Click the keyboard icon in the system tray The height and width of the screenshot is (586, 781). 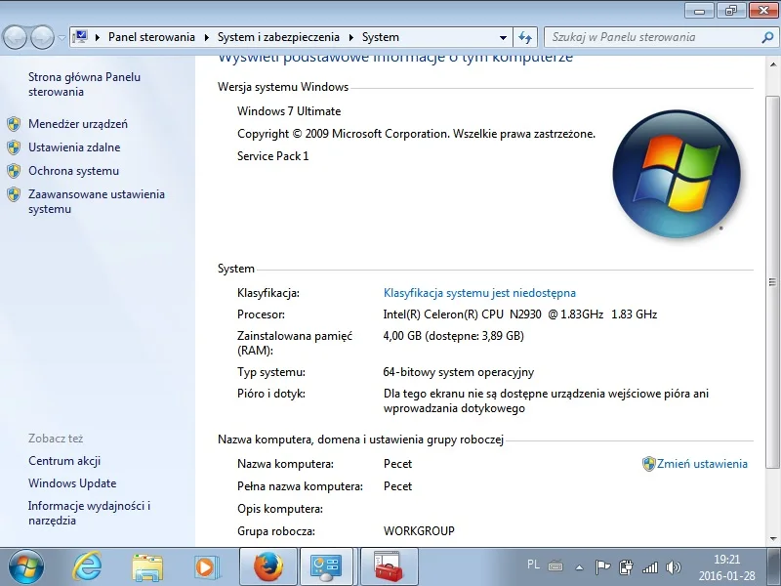(x=555, y=565)
